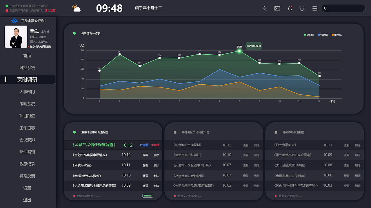Click the top search input field
371x208 pixels.
[x=343, y=8]
